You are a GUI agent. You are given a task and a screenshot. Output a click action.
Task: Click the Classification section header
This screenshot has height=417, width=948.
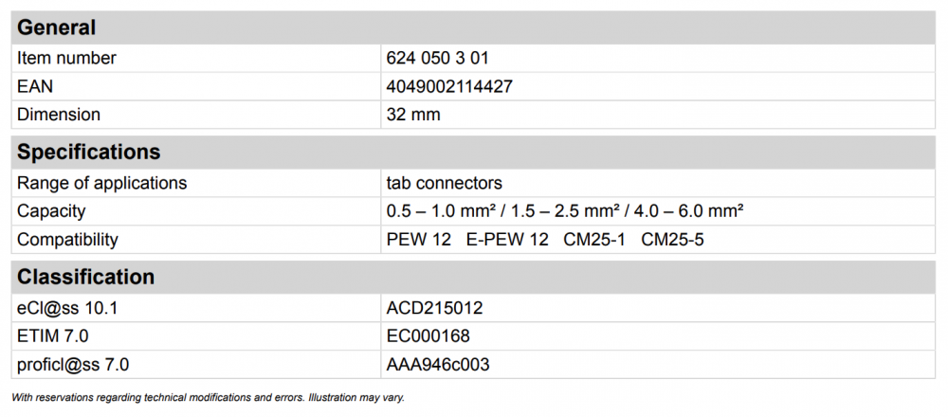tap(85, 278)
